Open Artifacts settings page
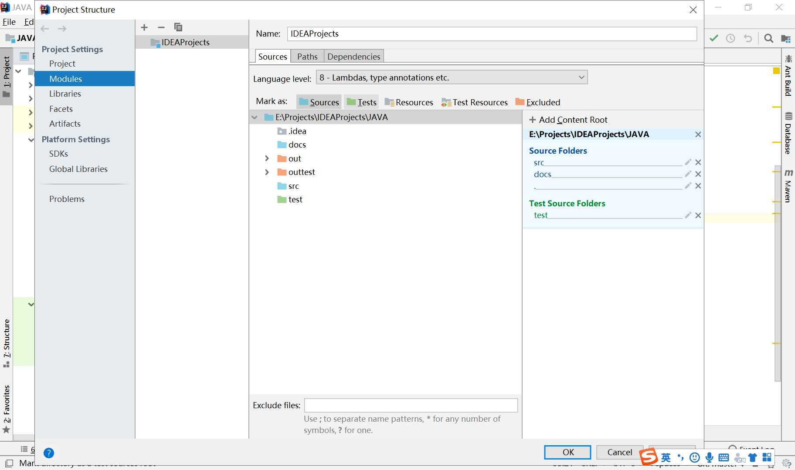Screen dimensions: 795x470 (x=65, y=124)
